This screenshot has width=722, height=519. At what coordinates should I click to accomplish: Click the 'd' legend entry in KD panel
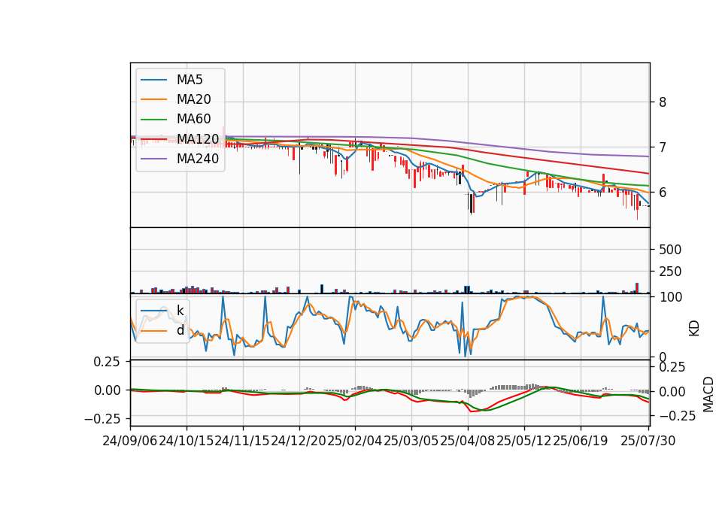tap(180, 330)
